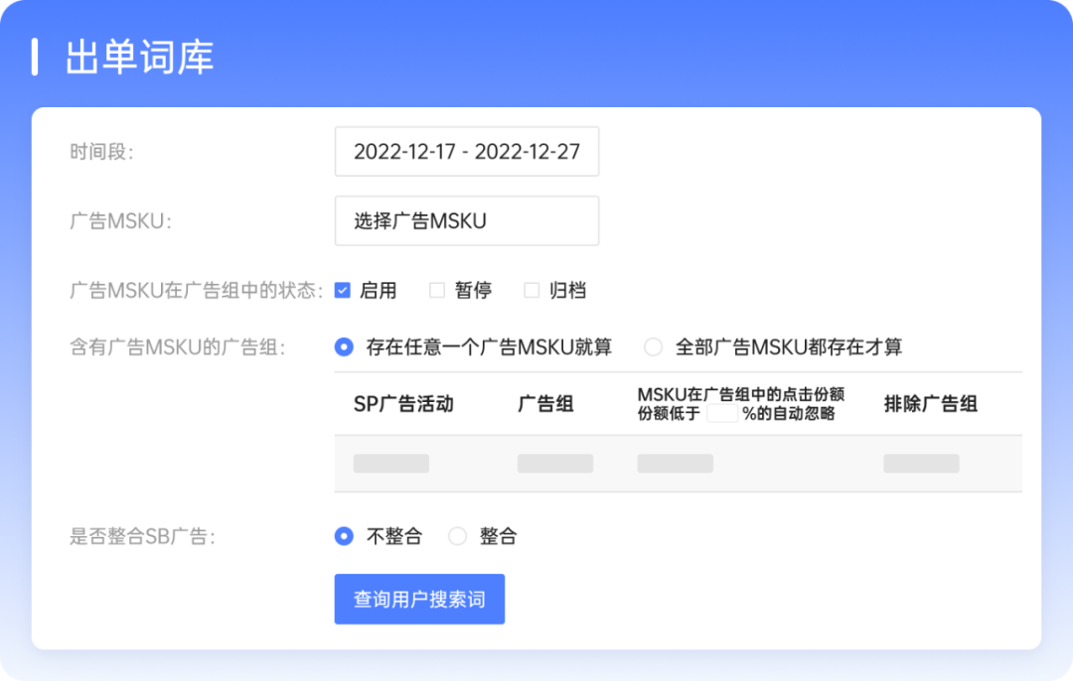Check the 暂停 status checkbox
This screenshot has height=681, width=1073.
436,290
